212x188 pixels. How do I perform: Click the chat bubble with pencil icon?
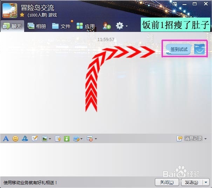coord(34,139)
